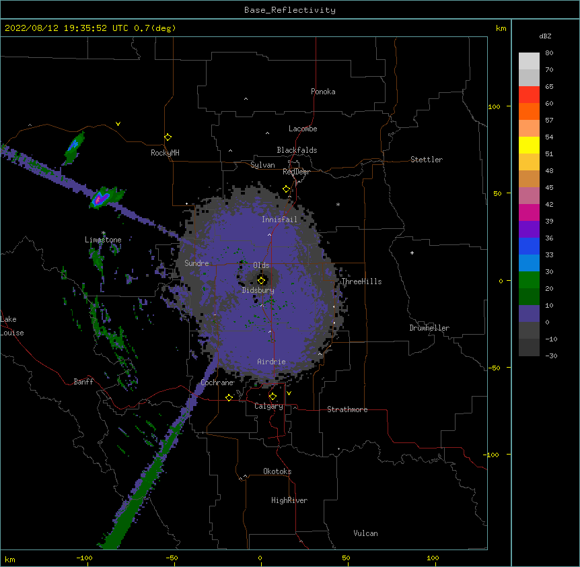This screenshot has width=580, height=567.
Task: Click the dBZ legend heading
Action: (545, 36)
